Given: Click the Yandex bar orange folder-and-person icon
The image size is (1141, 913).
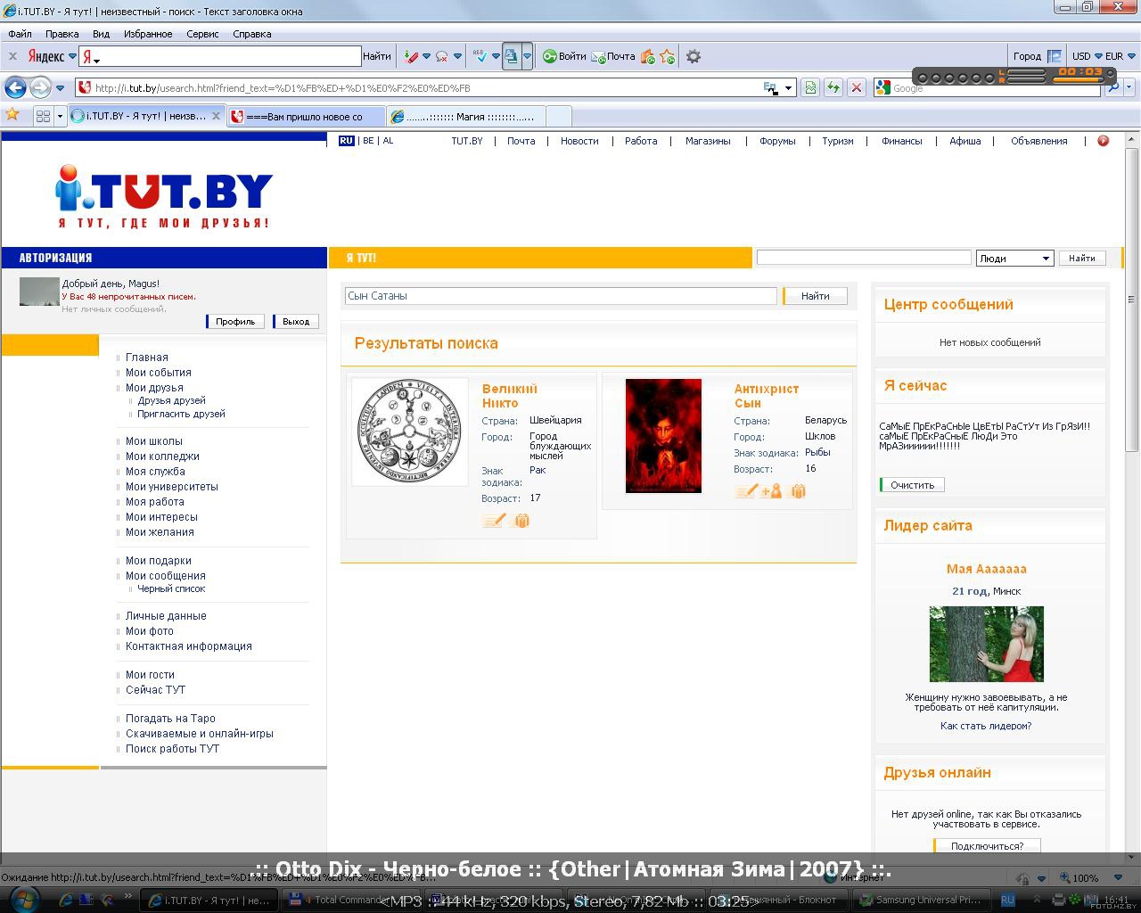Looking at the screenshot, I should (x=648, y=56).
